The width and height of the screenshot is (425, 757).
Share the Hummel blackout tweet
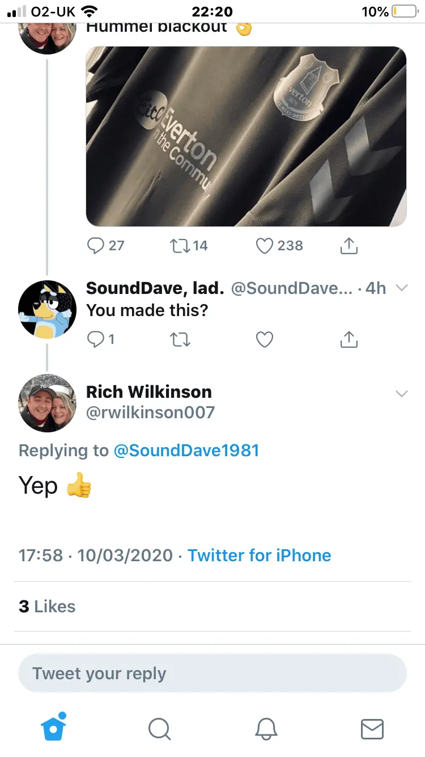(x=348, y=246)
